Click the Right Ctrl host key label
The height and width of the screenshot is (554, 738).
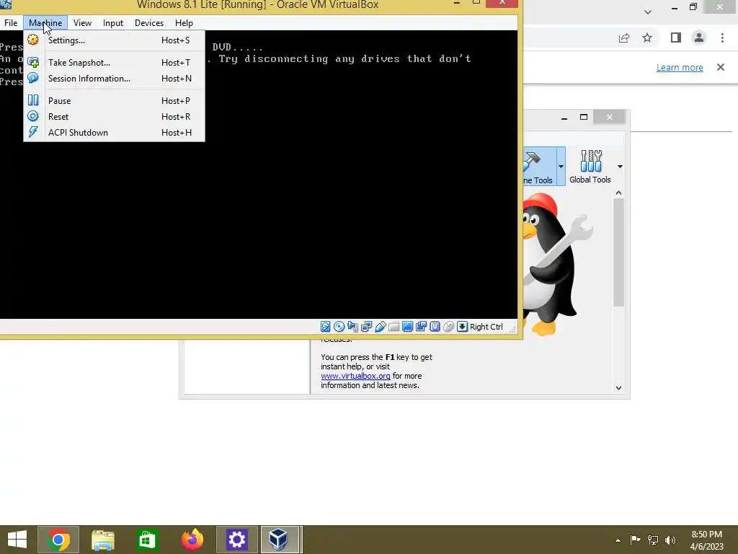pos(486,327)
